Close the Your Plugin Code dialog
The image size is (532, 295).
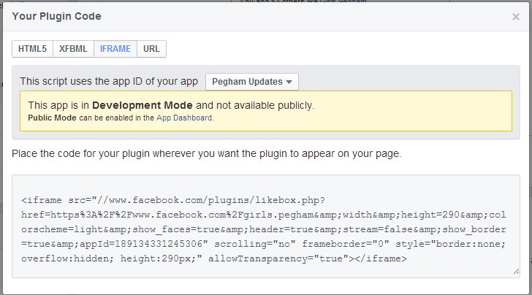tap(515, 17)
